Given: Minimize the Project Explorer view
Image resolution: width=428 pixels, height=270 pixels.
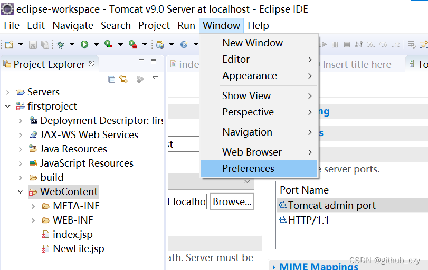Looking at the screenshot, I should pos(141,61).
